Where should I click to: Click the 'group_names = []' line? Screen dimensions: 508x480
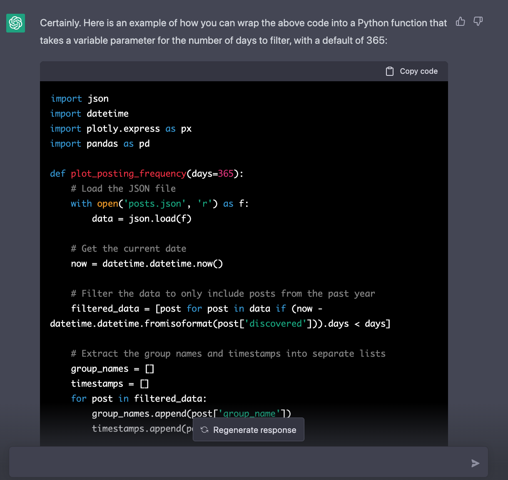pyautogui.click(x=112, y=369)
